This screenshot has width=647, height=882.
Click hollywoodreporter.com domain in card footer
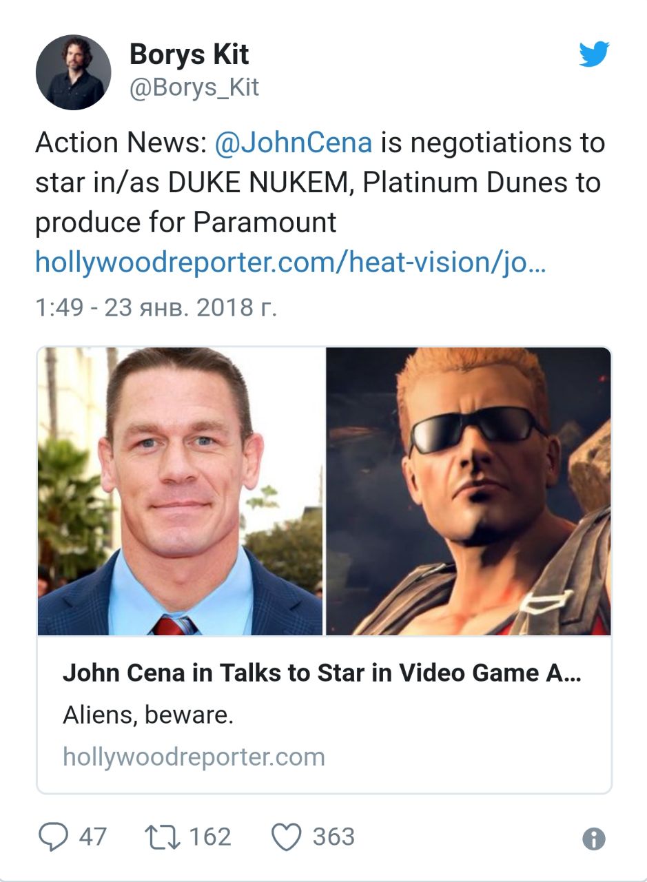tap(194, 757)
